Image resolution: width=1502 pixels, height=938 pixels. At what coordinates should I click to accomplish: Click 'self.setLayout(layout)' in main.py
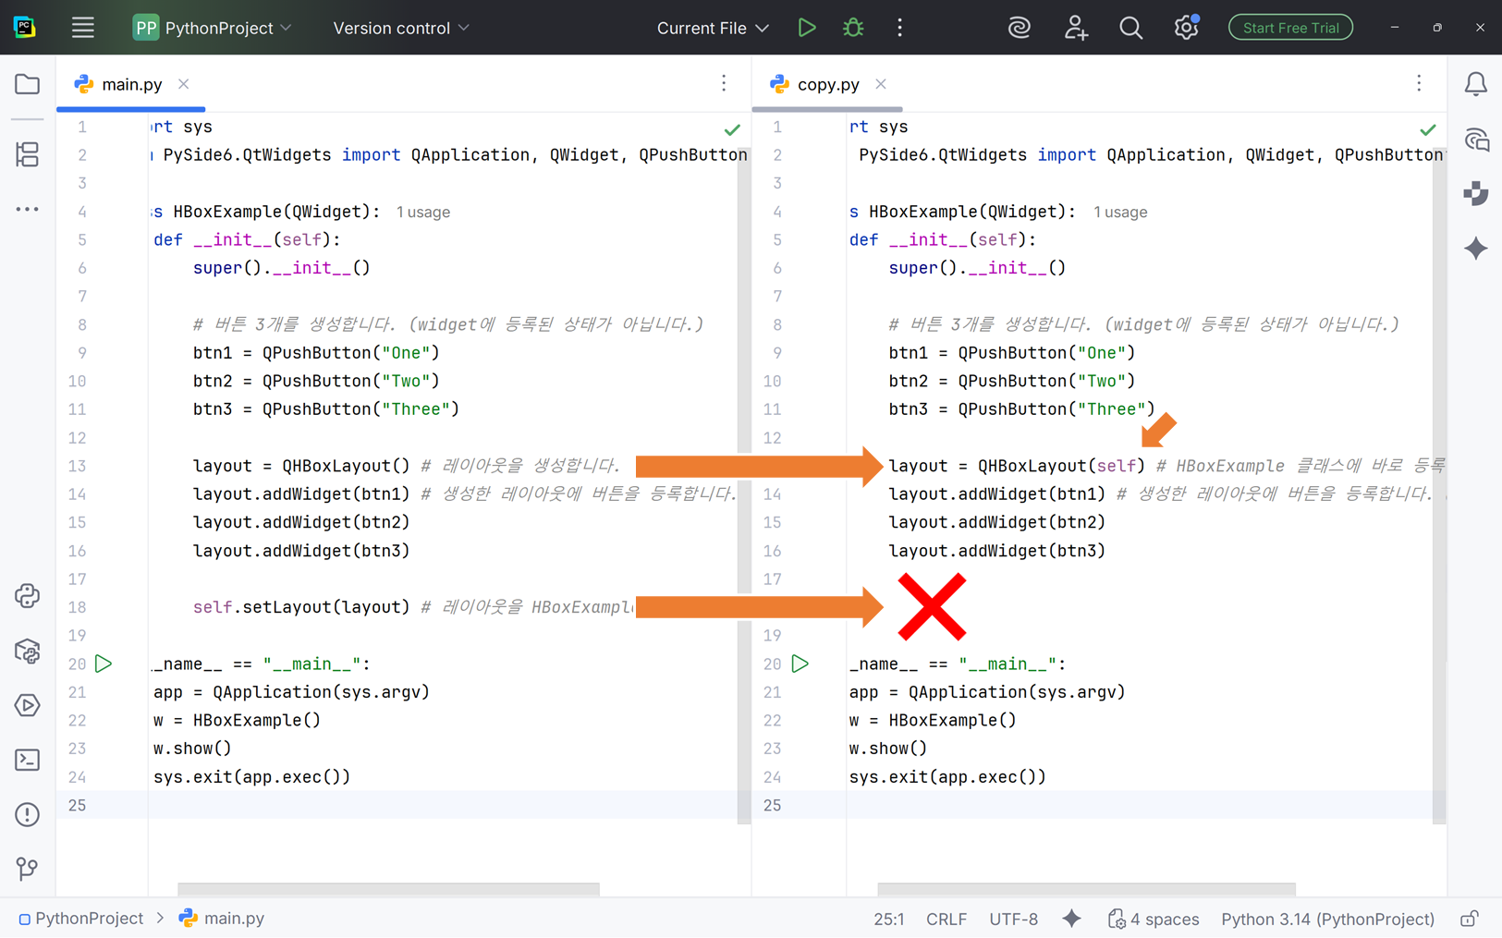(301, 607)
